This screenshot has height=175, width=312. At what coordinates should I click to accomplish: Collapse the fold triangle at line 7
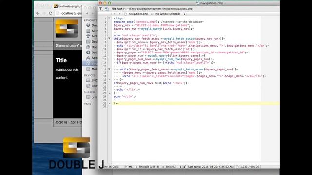(x=109, y=39)
